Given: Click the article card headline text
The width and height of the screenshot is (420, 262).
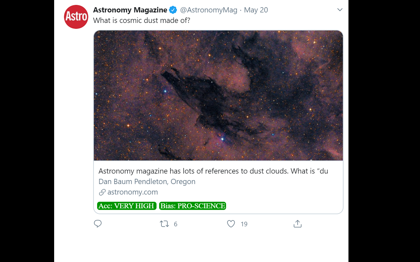Looking at the screenshot, I should (x=213, y=171).
